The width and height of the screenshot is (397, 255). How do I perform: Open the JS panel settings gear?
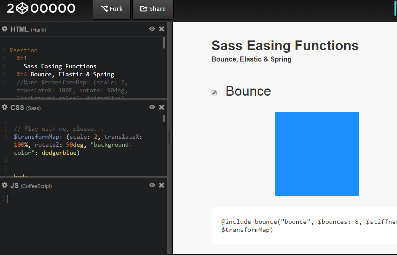4,185
